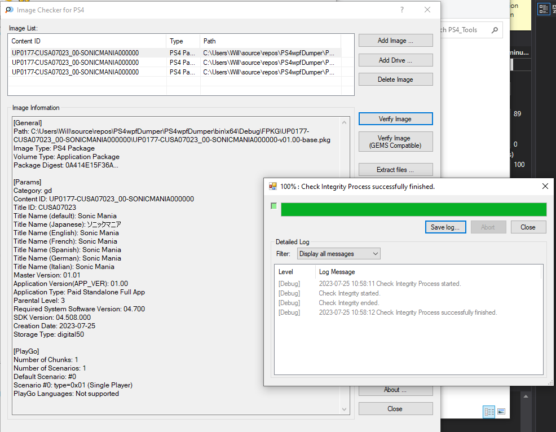Click scroll up arrow in Image Information
Viewport: 556px width, 432px height.
click(345, 122)
